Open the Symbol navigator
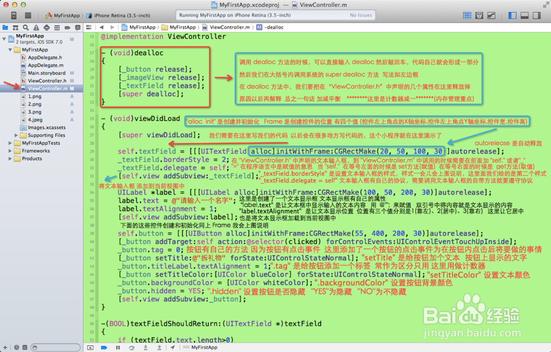This screenshot has width=551, height=352. pyautogui.click(x=15, y=28)
